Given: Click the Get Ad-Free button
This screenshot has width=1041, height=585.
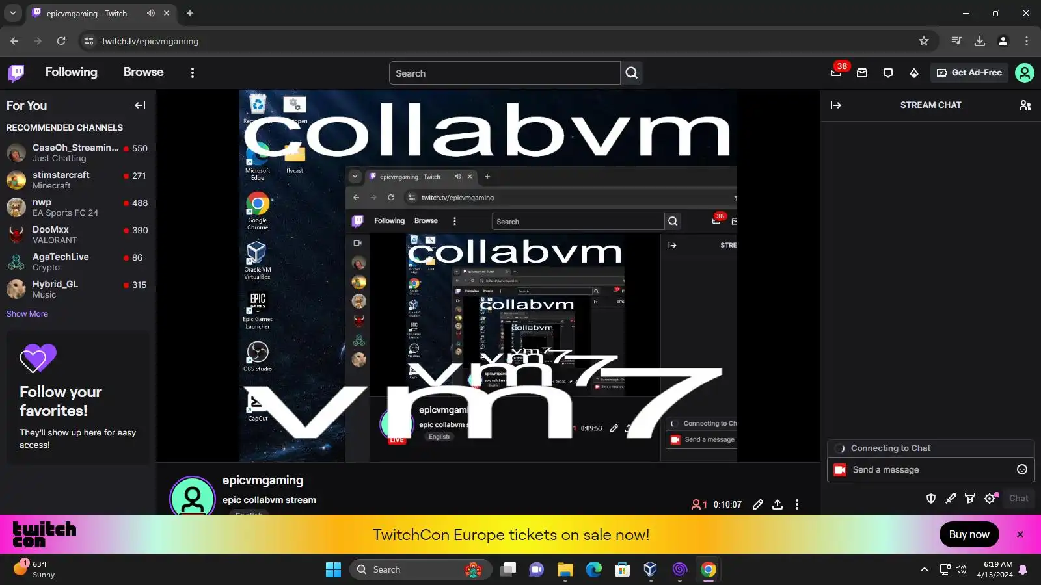Looking at the screenshot, I should 969,73.
